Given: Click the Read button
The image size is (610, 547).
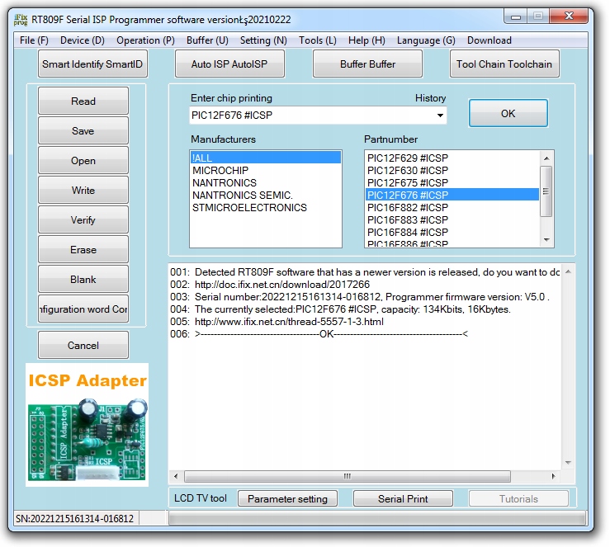Looking at the screenshot, I should coord(83,101).
